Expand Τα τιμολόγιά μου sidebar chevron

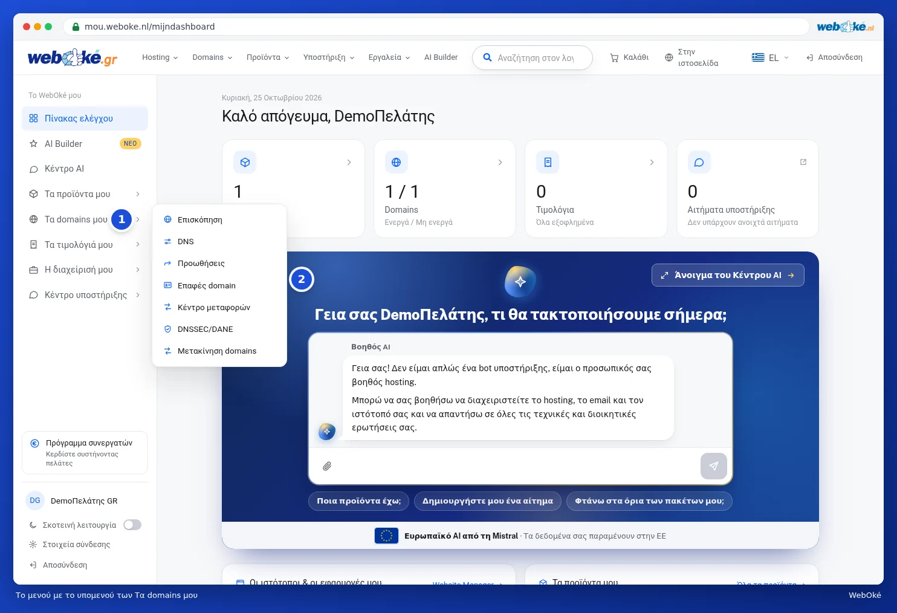(x=138, y=244)
